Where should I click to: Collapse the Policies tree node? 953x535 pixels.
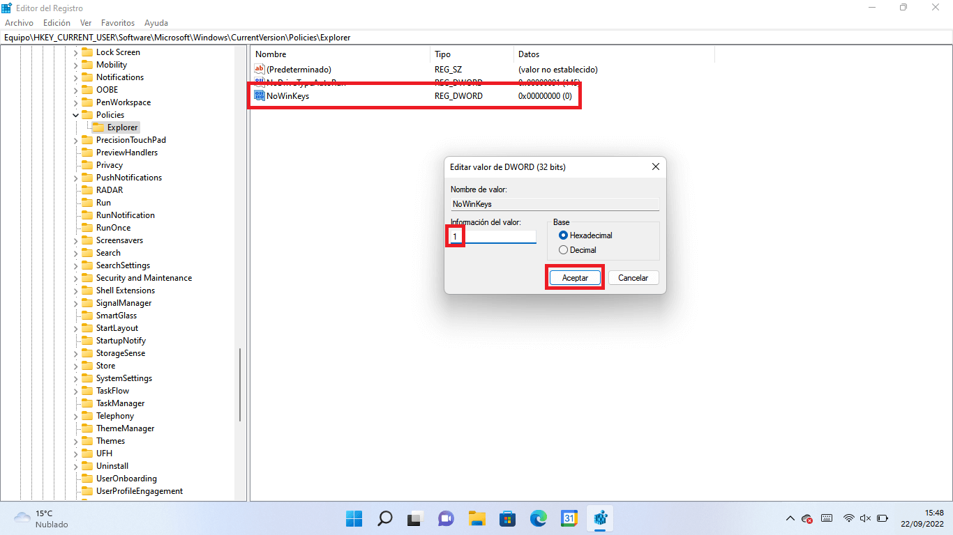click(76, 115)
